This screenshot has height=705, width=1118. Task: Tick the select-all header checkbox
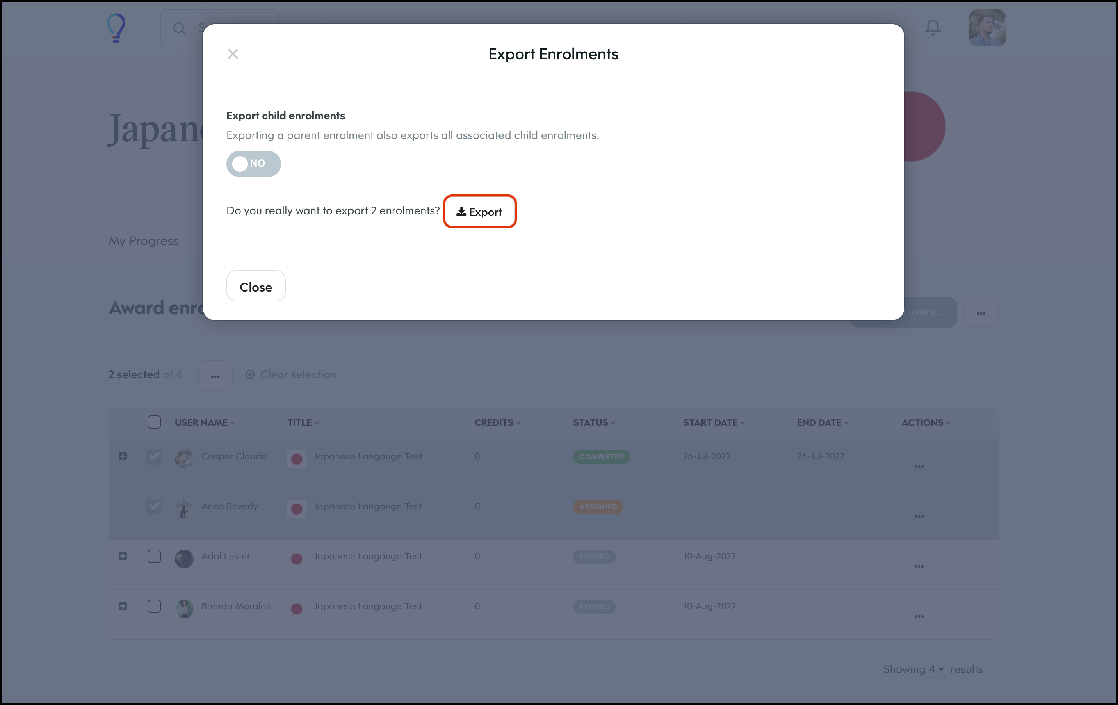pos(154,422)
